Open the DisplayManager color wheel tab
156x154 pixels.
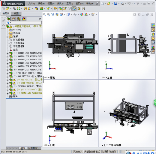tap(24, 19)
